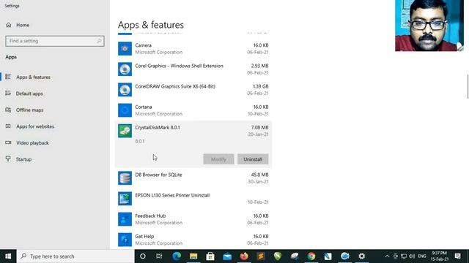
Task: Click the magnifier icon in Find a setting
Action: 99,41
